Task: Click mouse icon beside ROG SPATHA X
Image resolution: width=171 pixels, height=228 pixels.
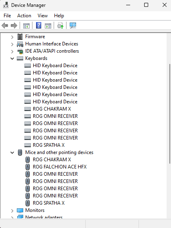Action: [x=28, y=203]
